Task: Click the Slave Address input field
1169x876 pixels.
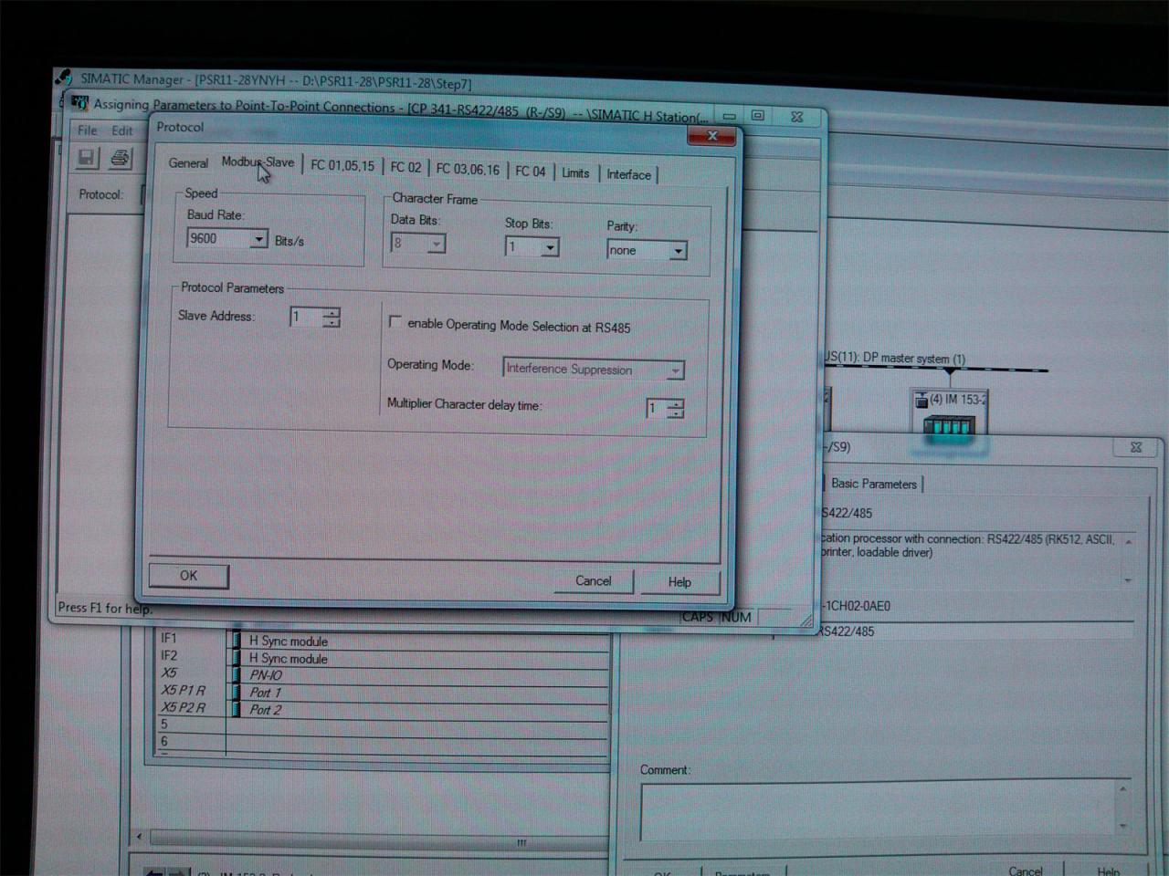Action: pos(306,317)
